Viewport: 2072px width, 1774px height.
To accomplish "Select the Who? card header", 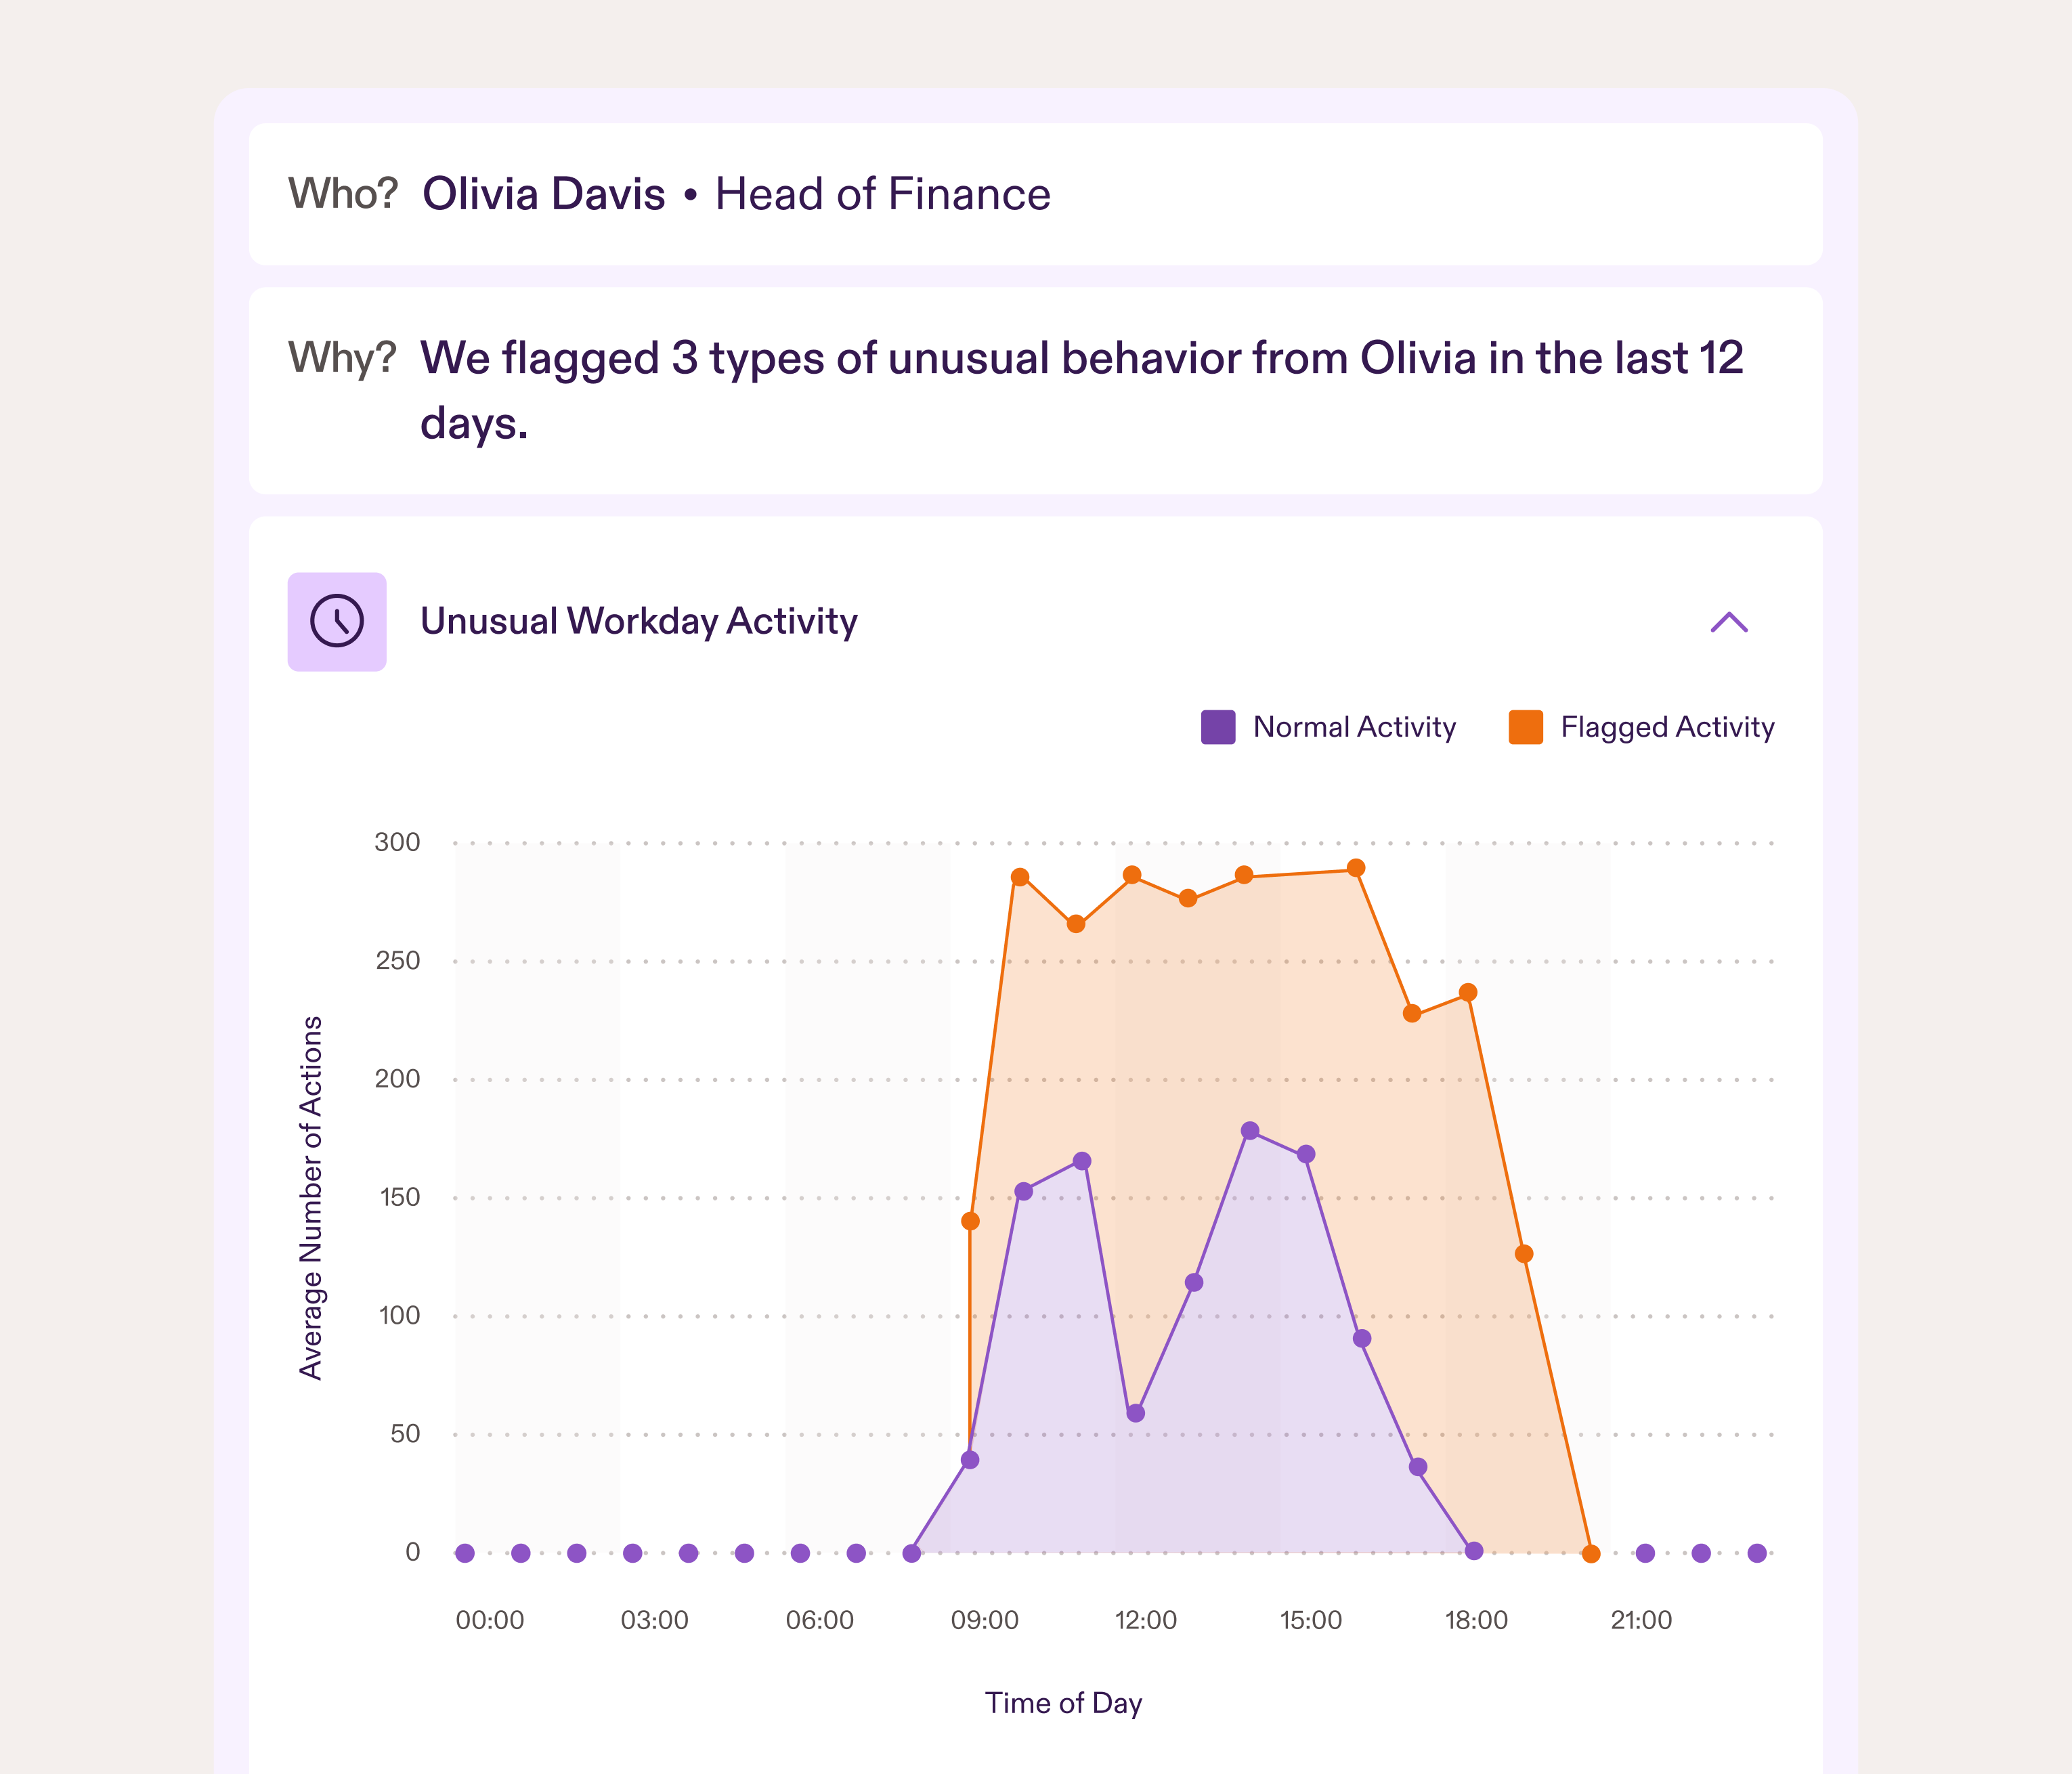I will tap(344, 195).
